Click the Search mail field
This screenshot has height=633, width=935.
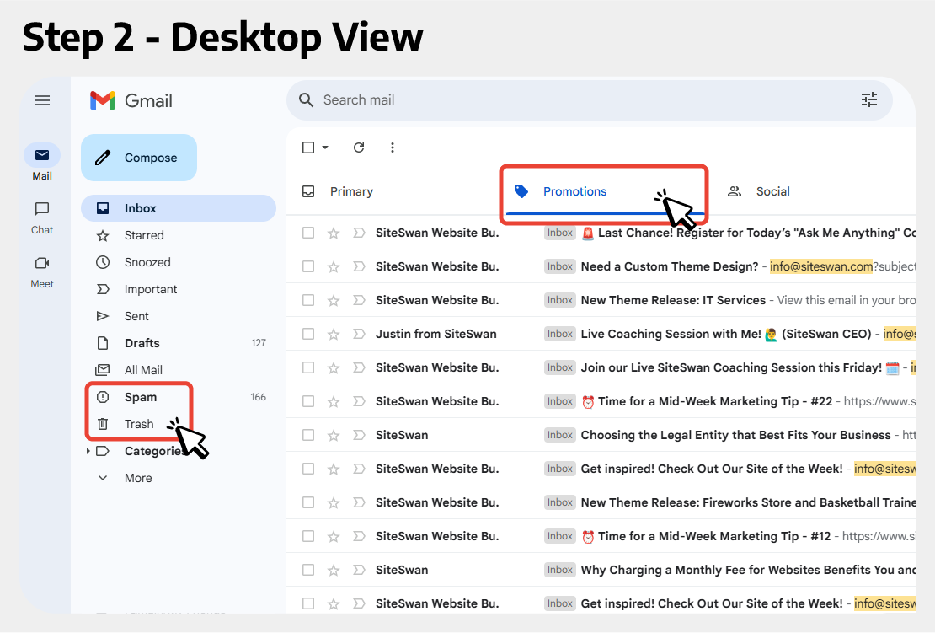click(589, 100)
